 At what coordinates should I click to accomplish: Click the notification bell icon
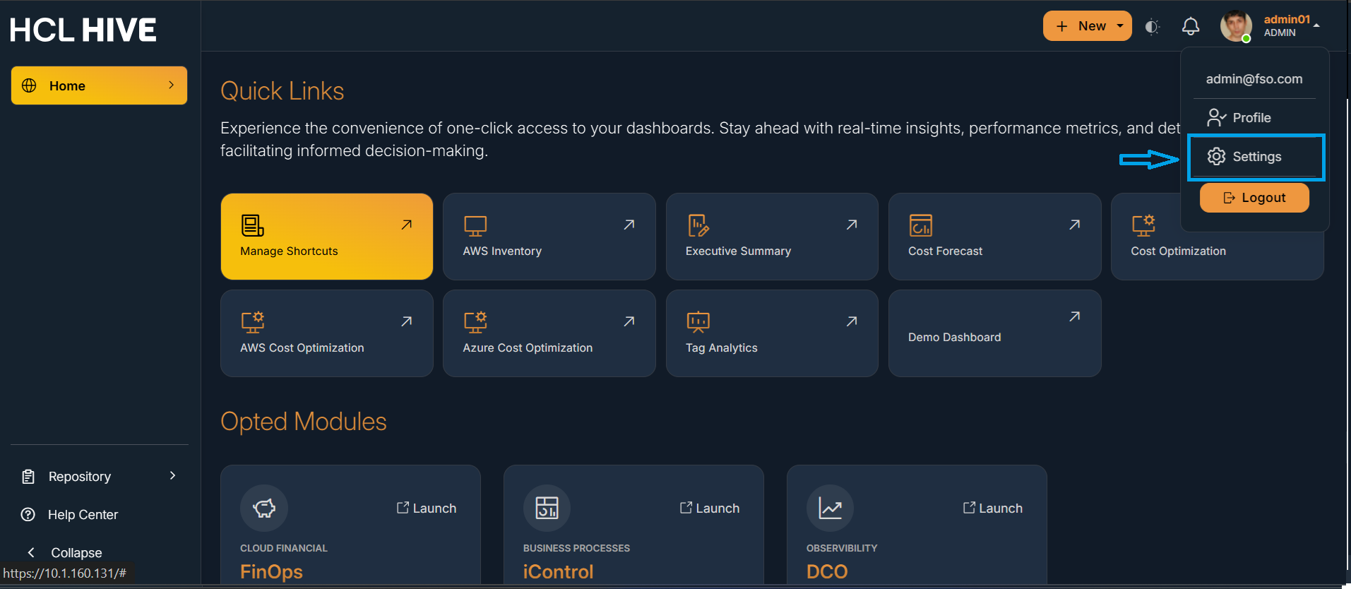click(1190, 27)
